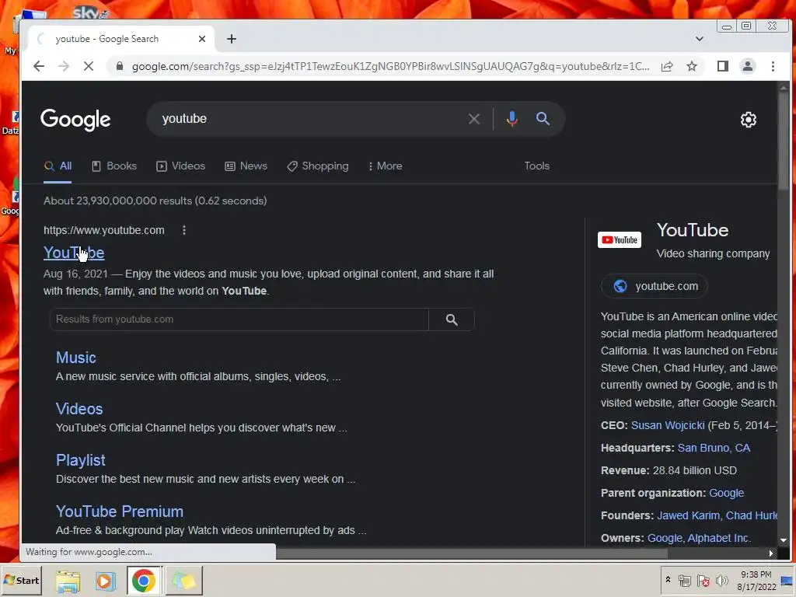Open the sticky notes taskbar icon

coord(183,581)
